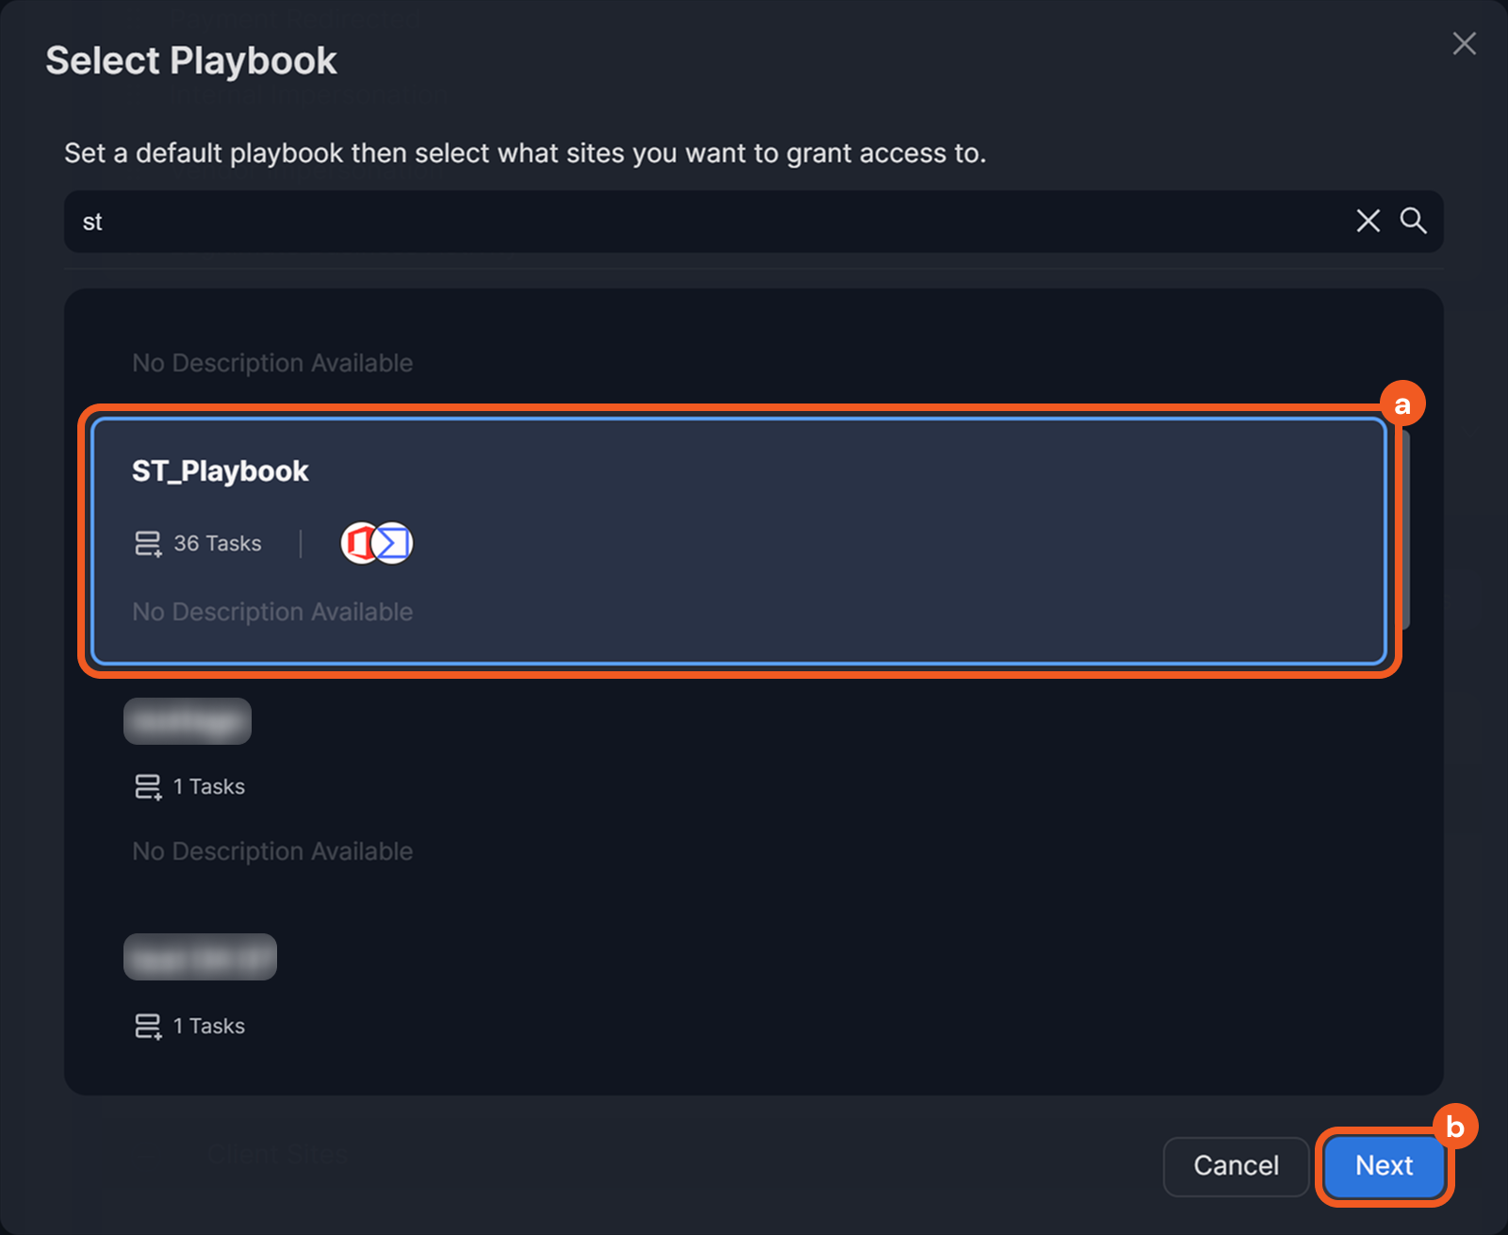
Task: Click the tasks icon beside "36 Tasks"
Action: pos(148,544)
